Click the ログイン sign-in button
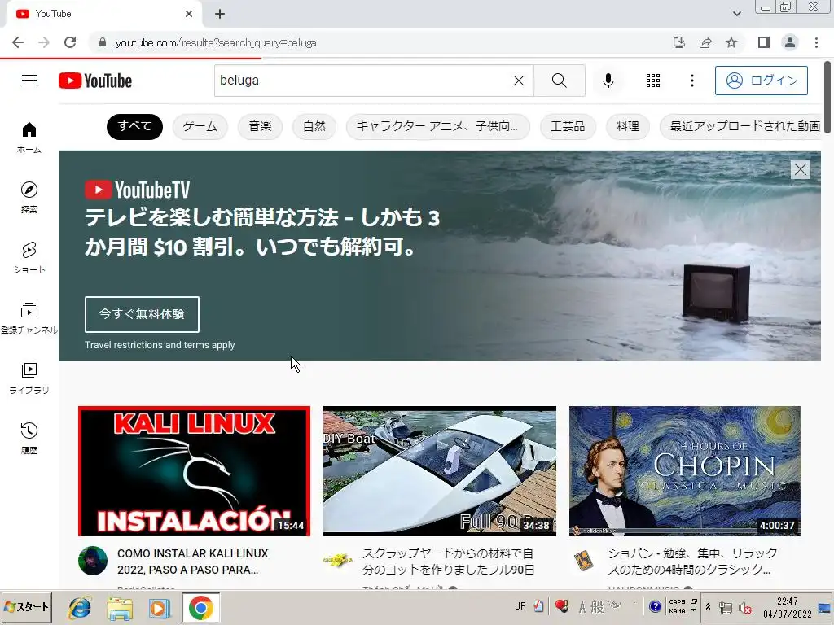The image size is (834, 625). (762, 81)
